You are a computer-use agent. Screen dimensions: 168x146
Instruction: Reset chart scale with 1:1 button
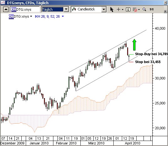point(151,9)
